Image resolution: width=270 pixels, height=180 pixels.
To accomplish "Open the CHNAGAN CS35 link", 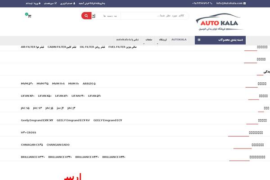I will point(32,145).
